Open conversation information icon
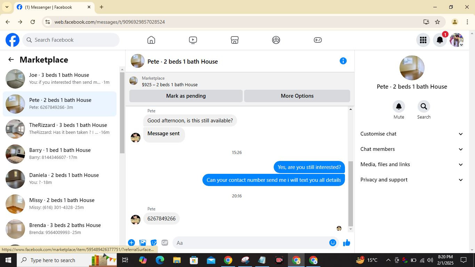Screen dimensions: 475x267 [343, 61]
